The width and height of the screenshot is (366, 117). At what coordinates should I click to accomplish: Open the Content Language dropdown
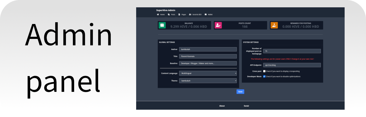tap(208, 73)
